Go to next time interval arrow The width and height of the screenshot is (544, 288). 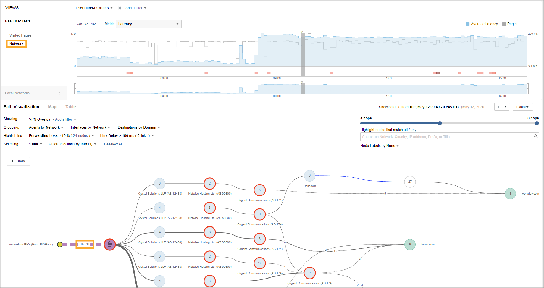pos(505,107)
